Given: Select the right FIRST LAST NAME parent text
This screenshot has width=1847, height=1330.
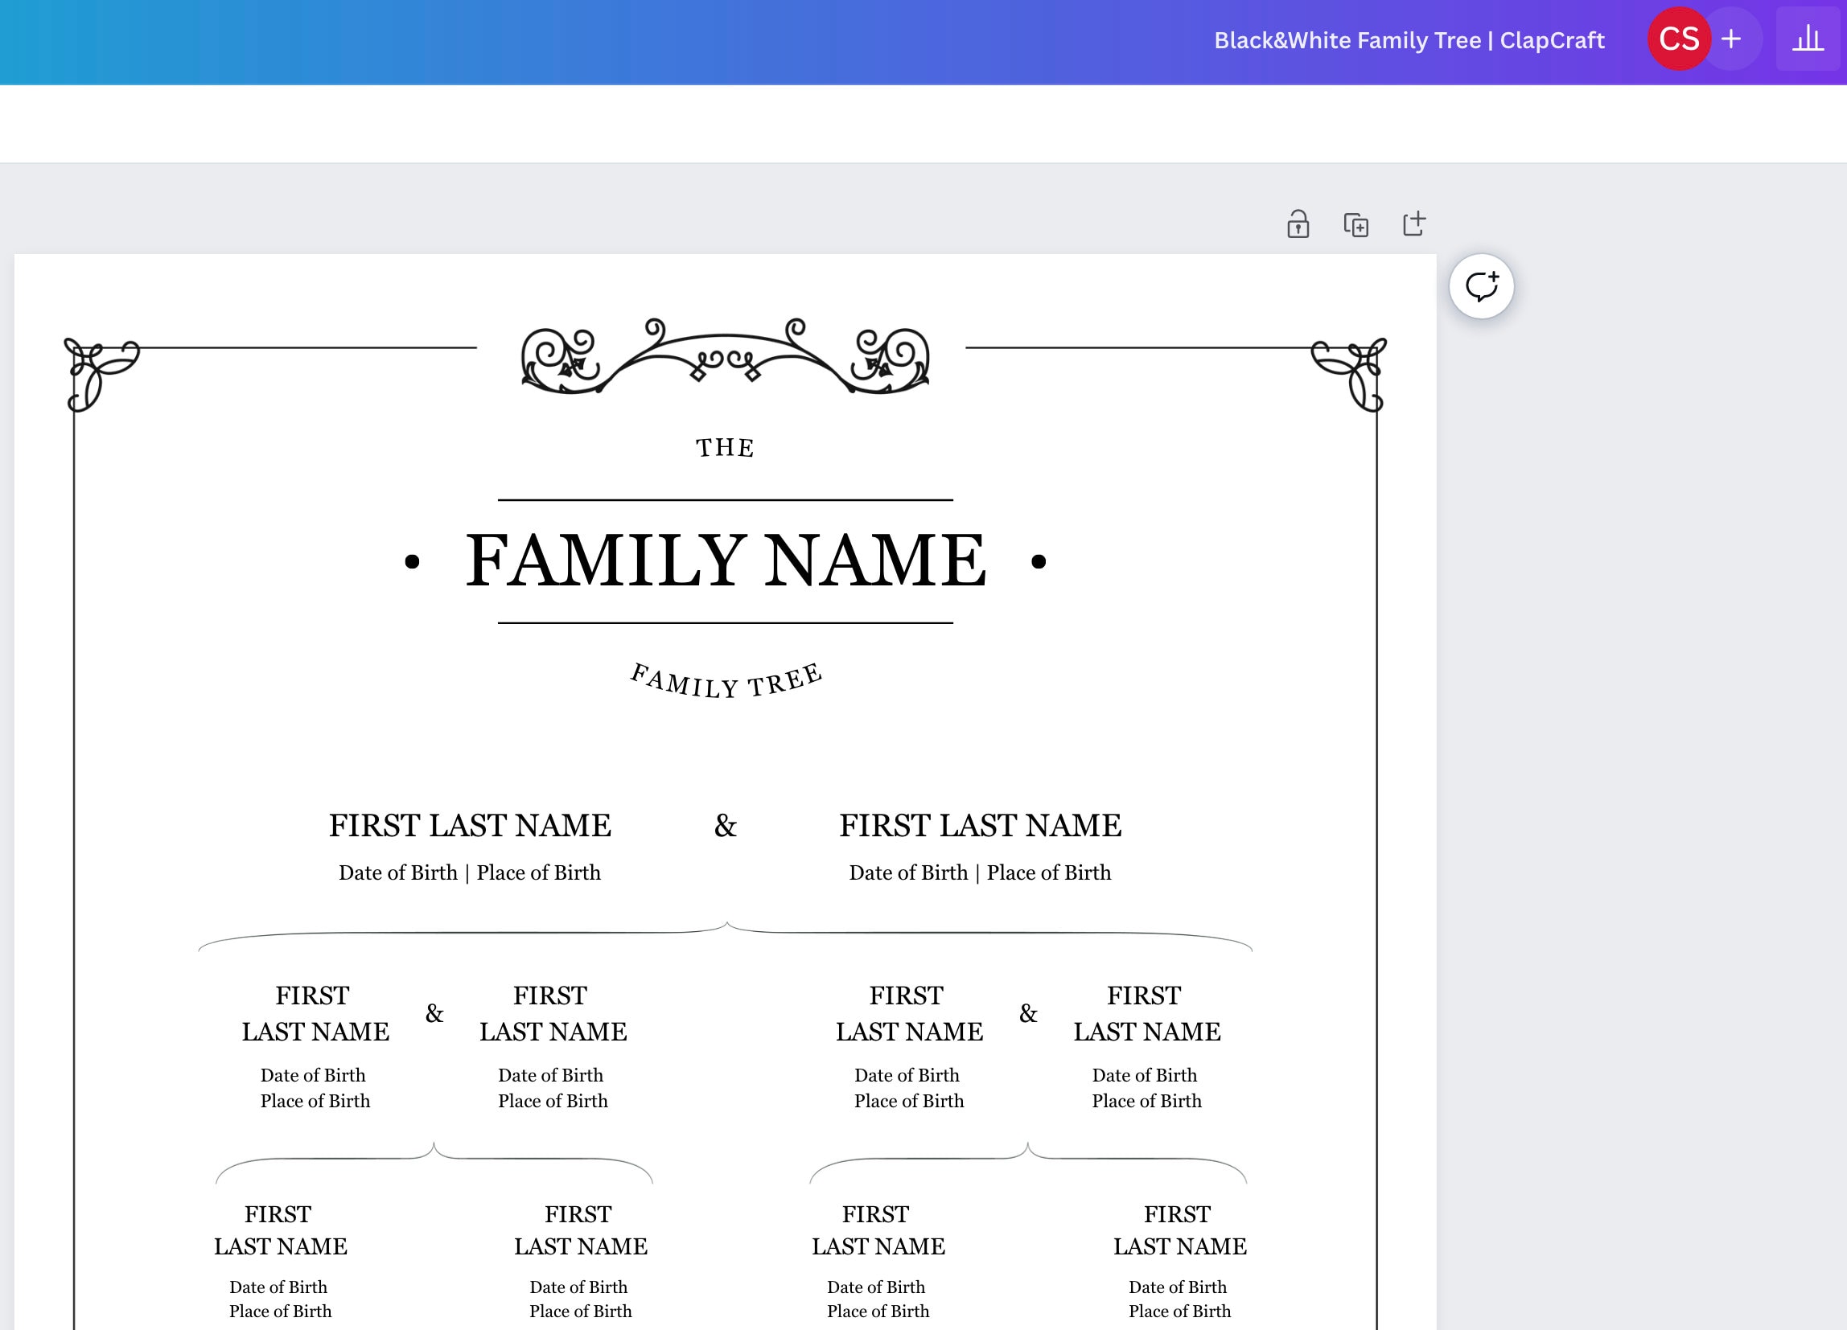Looking at the screenshot, I should (x=981, y=825).
